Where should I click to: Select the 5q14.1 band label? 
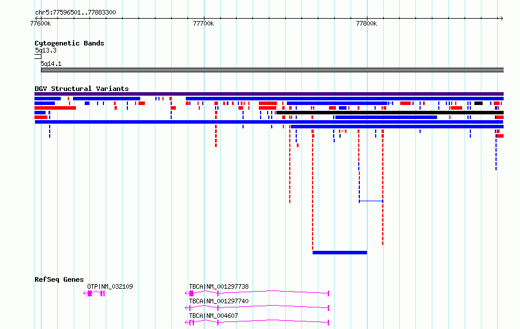pos(51,64)
